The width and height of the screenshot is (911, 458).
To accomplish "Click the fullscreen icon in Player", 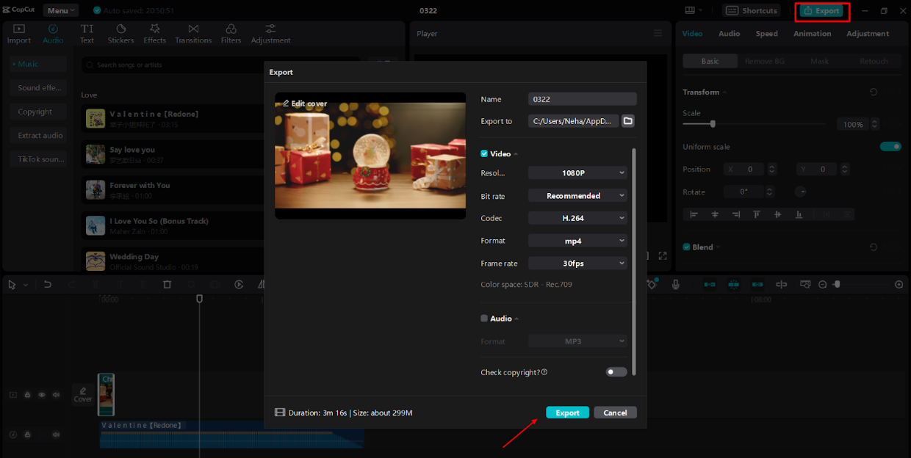I will click(663, 256).
